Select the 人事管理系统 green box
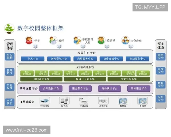 (85, 73)
